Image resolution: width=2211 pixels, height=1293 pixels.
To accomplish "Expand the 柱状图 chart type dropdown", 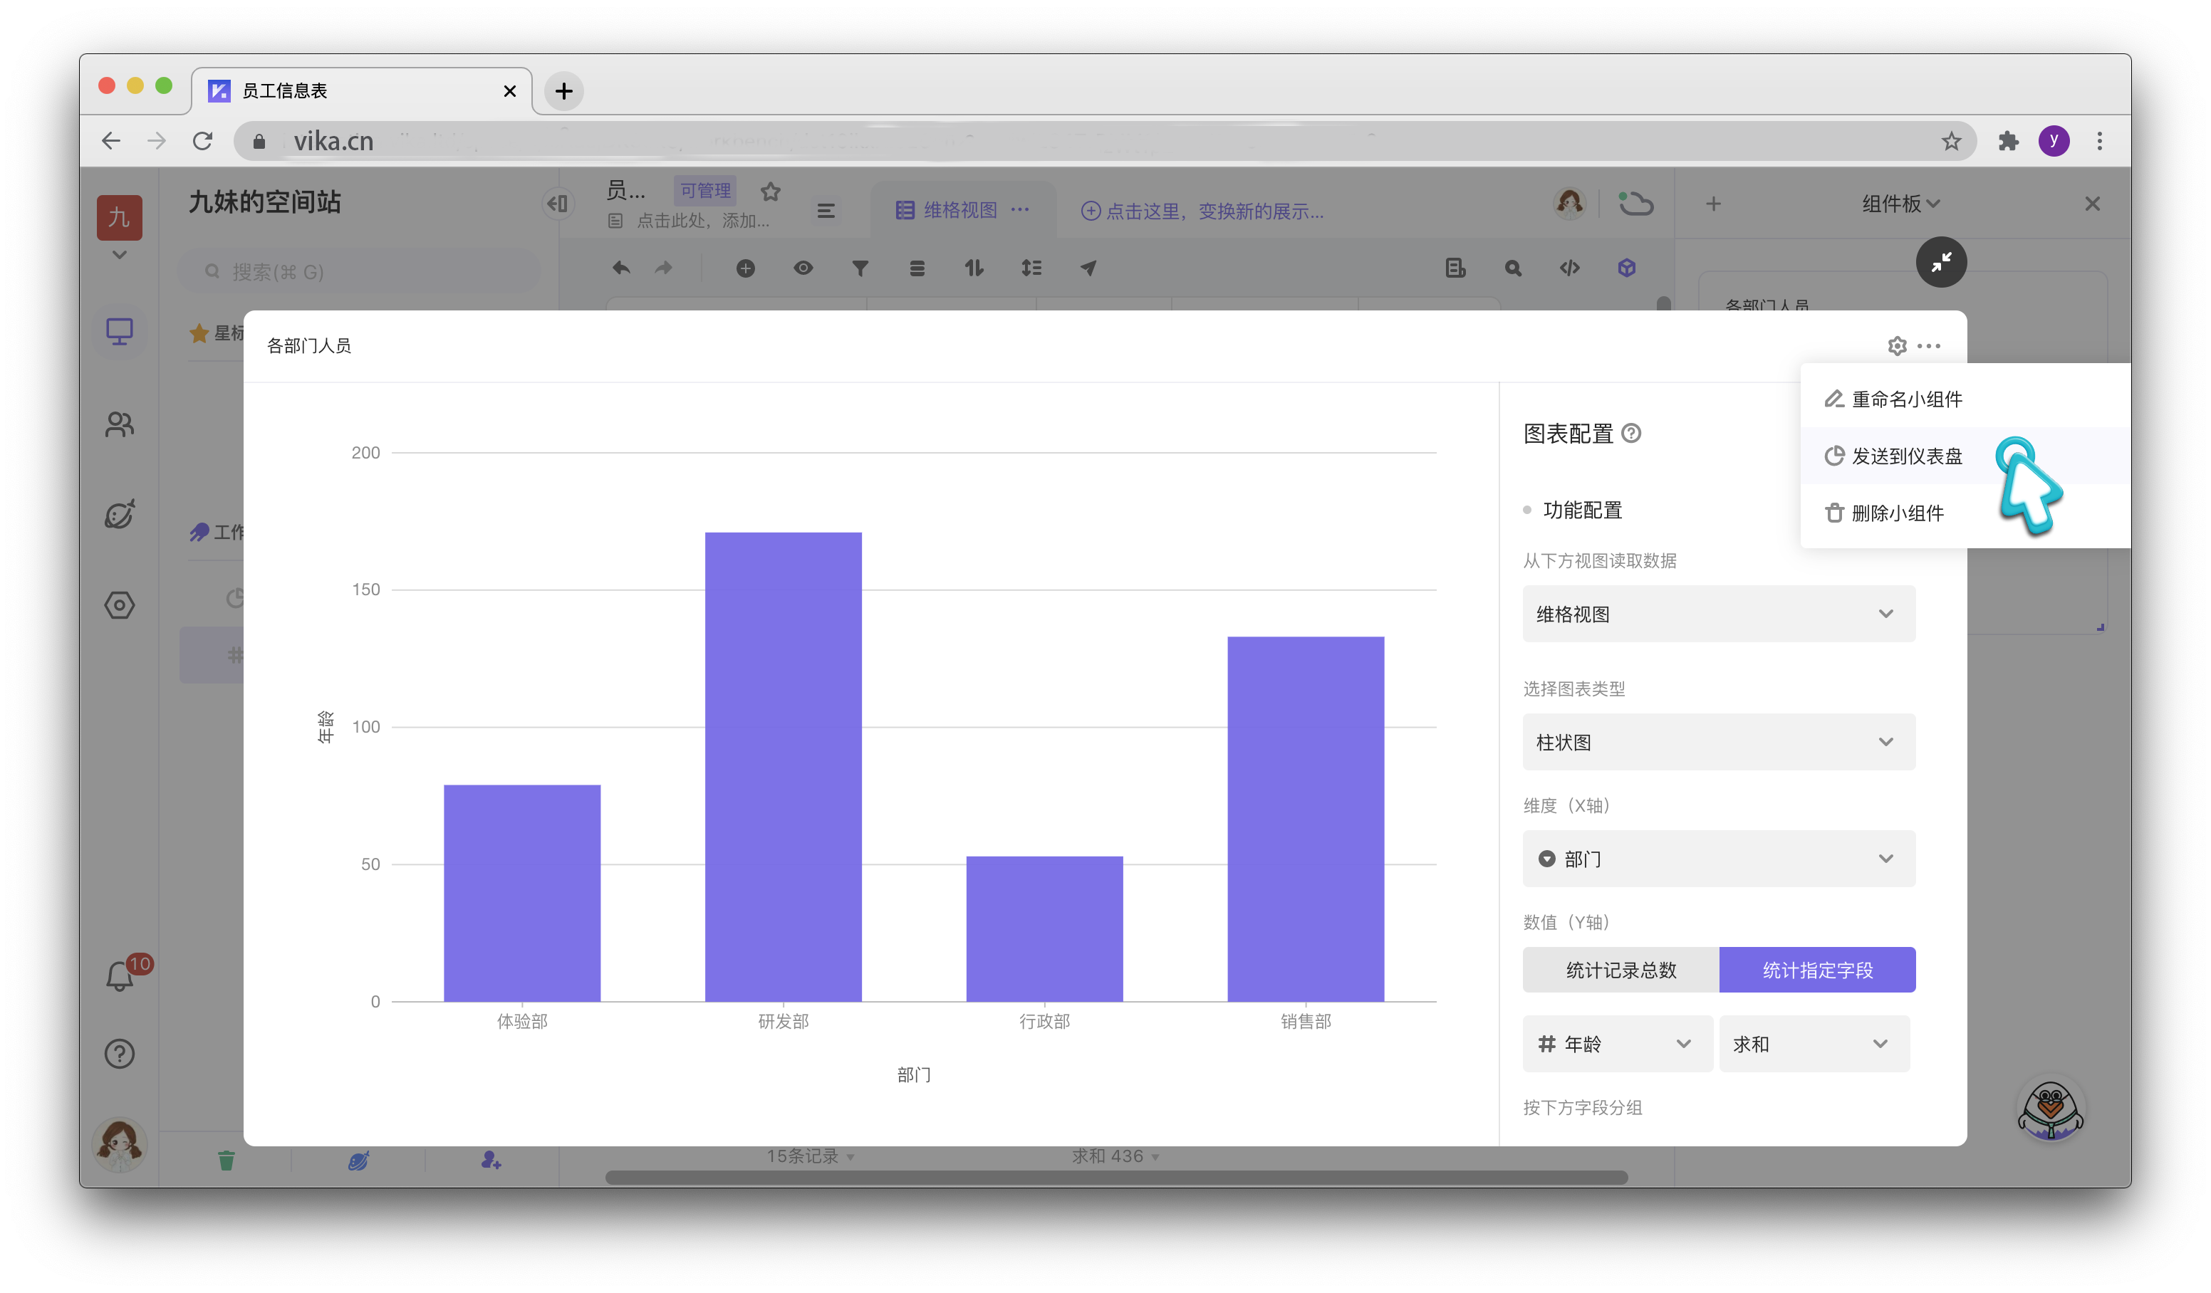I will click(x=1718, y=742).
